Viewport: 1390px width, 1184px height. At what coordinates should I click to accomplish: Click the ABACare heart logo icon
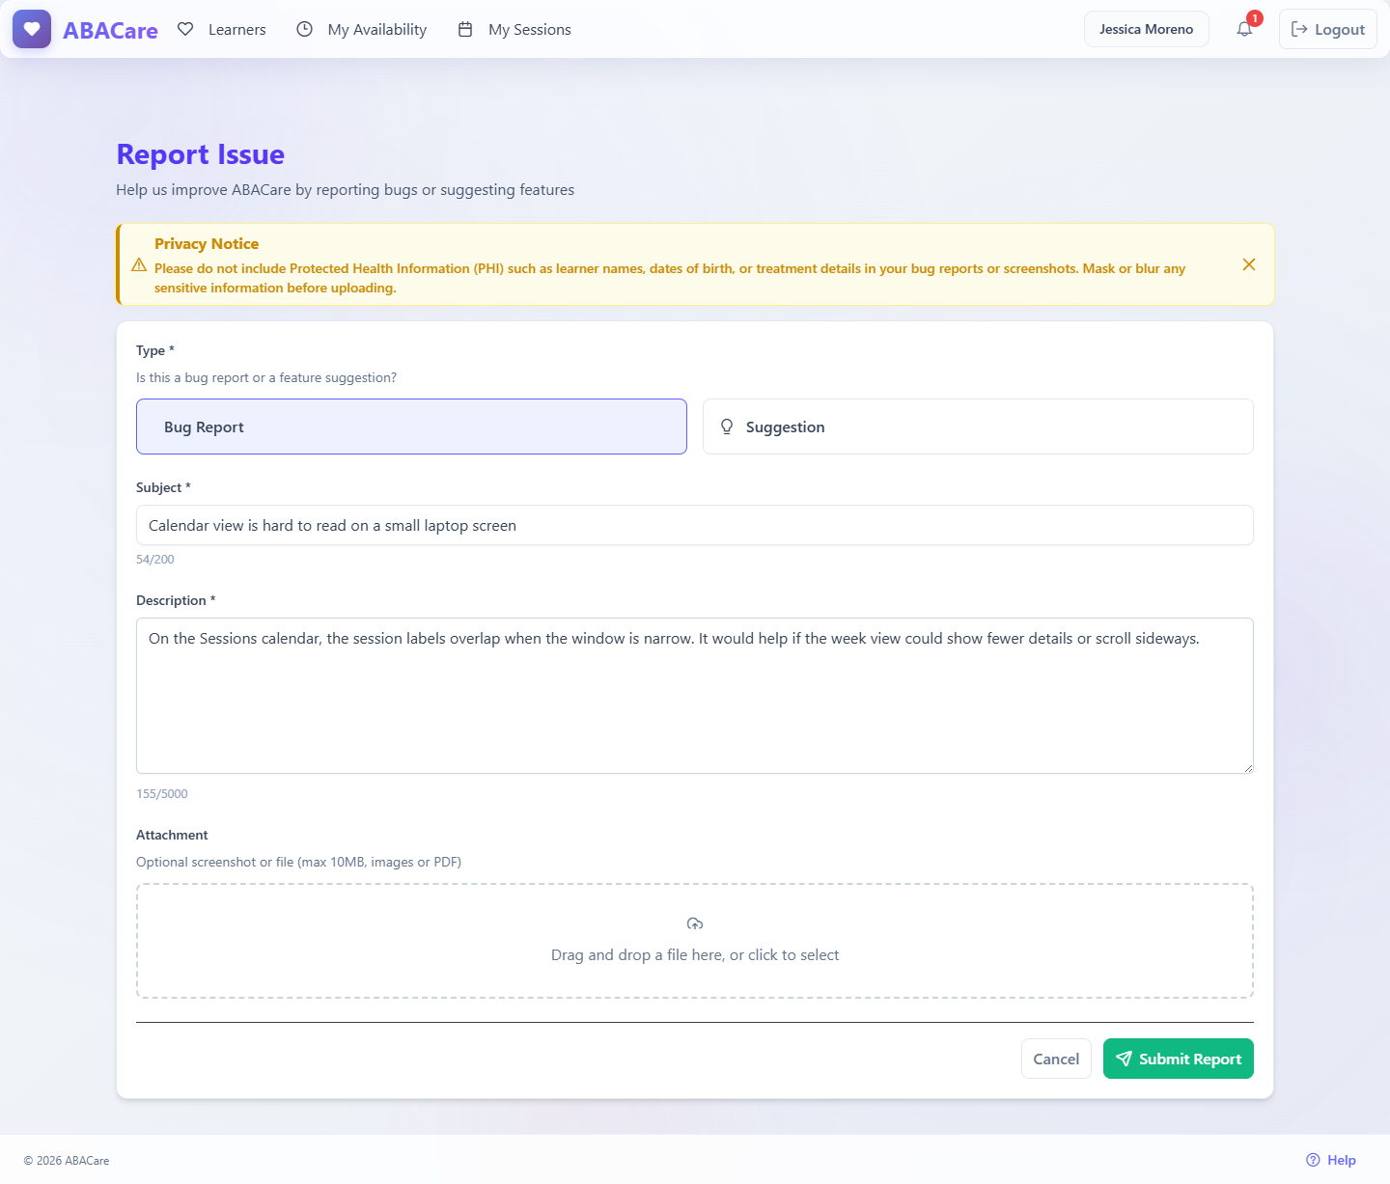pos(32,29)
